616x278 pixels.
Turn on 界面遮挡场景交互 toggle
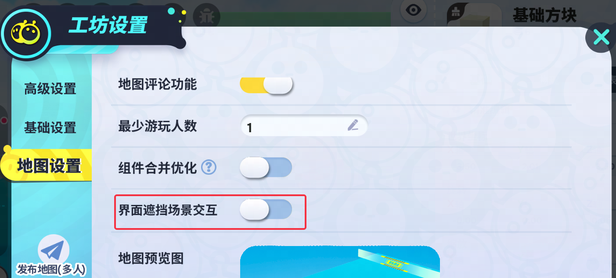(x=266, y=209)
